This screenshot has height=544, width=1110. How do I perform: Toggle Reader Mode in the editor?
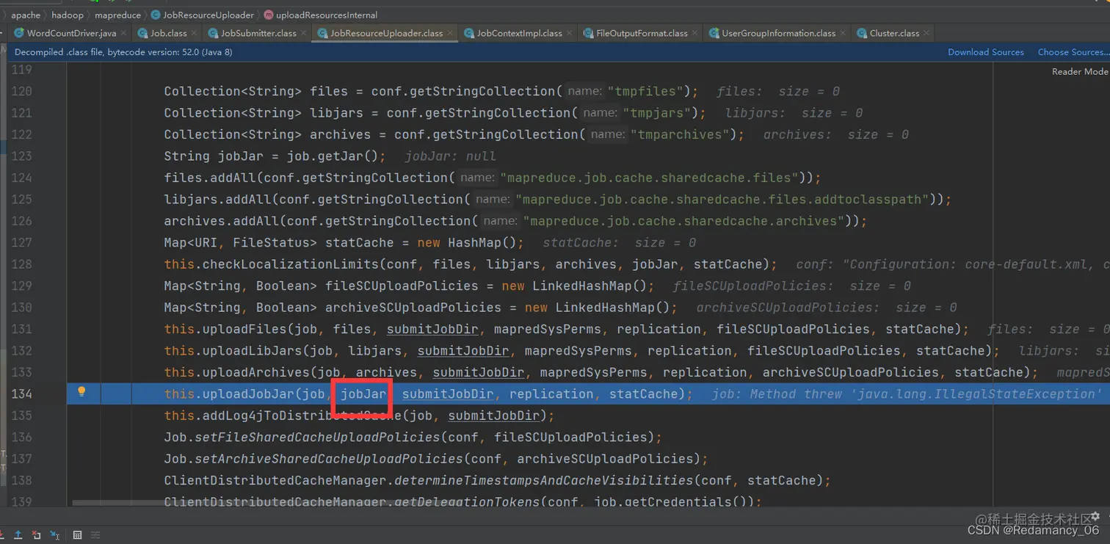click(x=1079, y=71)
